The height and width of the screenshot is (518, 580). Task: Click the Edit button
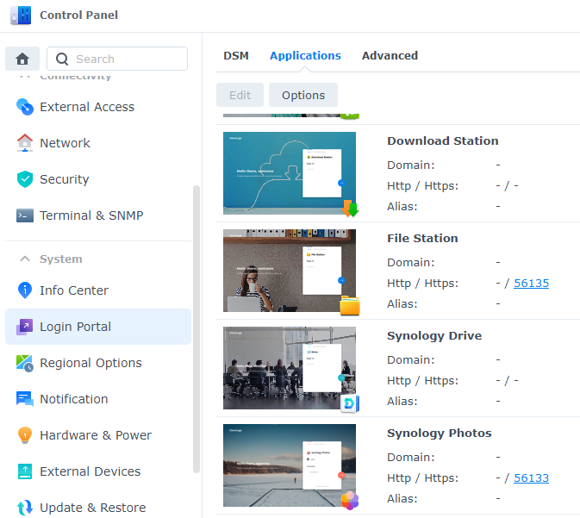240,95
